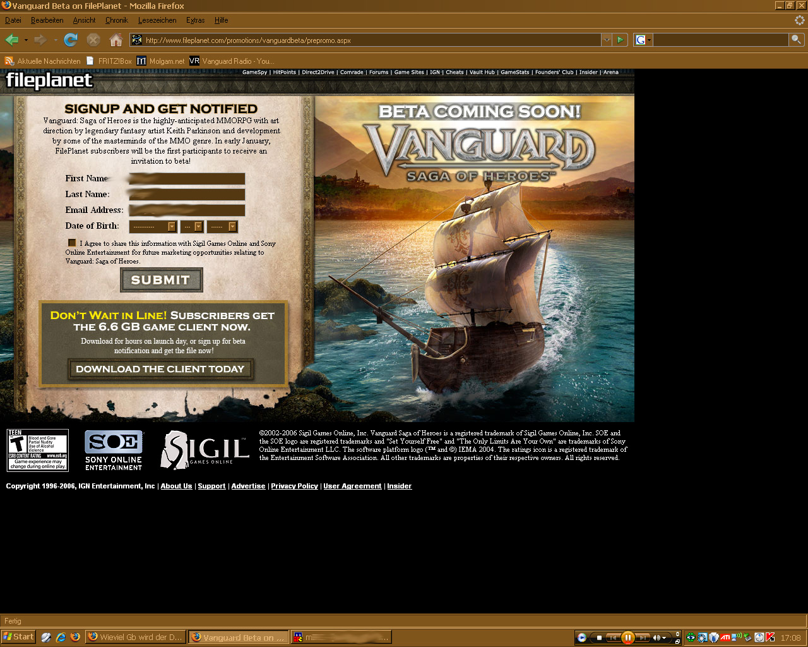Open the year dropdown for Date of Birth

(222, 227)
